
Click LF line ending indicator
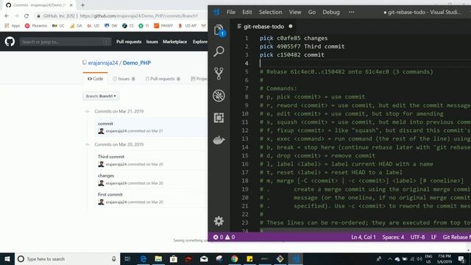tap(433, 237)
